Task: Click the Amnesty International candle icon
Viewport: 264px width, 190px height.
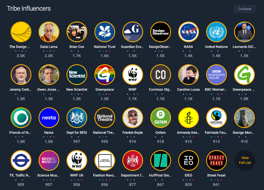Action: (188, 118)
